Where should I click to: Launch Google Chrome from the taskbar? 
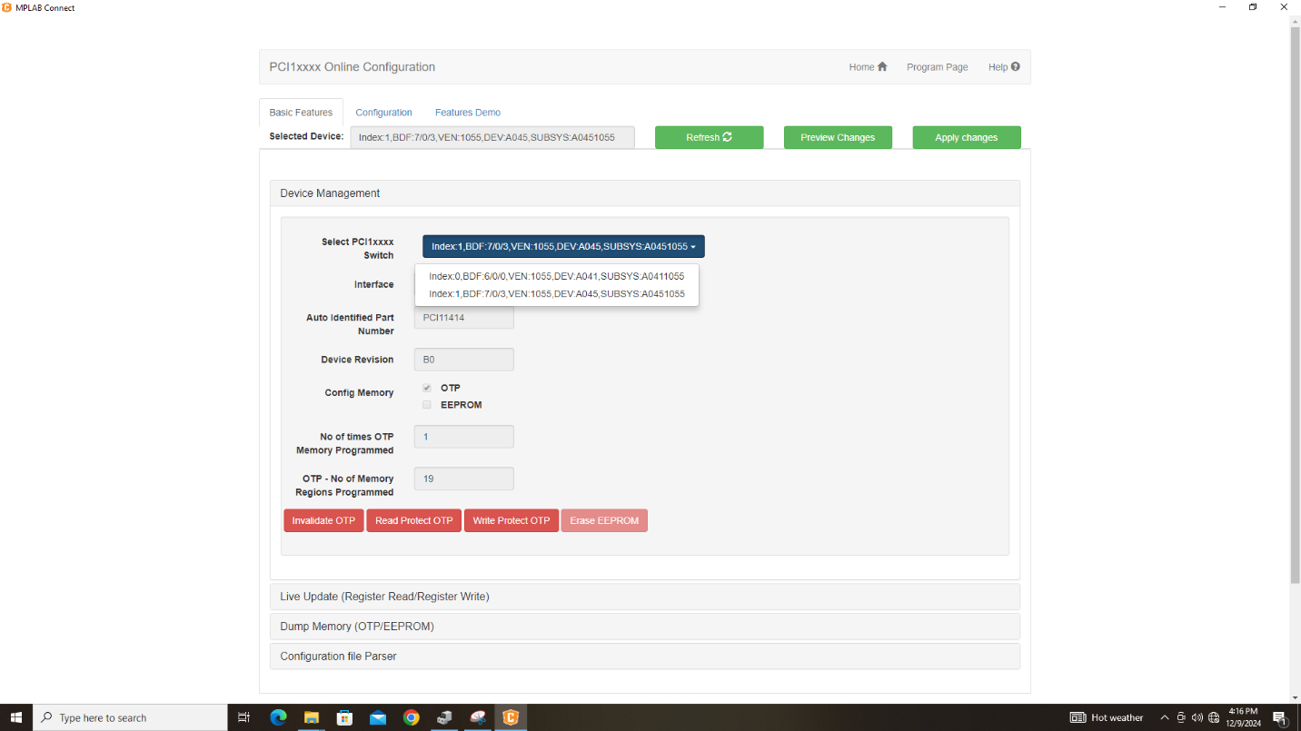(x=411, y=717)
